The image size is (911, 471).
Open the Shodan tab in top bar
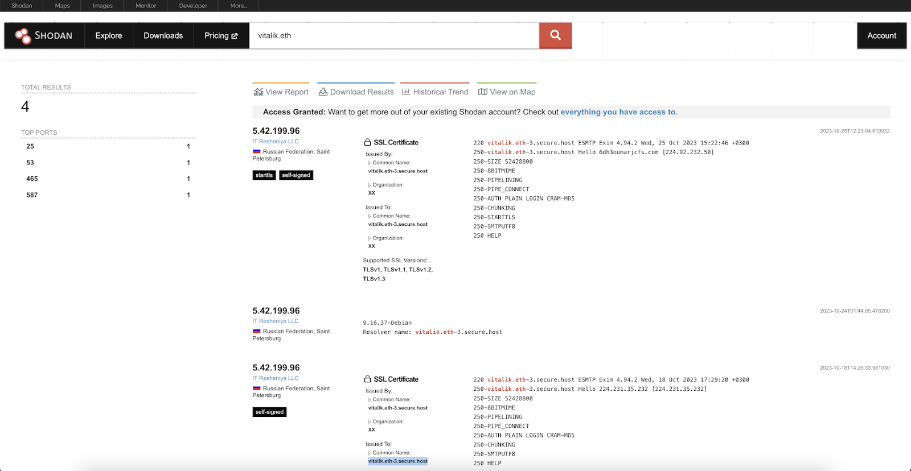coord(22,6)
